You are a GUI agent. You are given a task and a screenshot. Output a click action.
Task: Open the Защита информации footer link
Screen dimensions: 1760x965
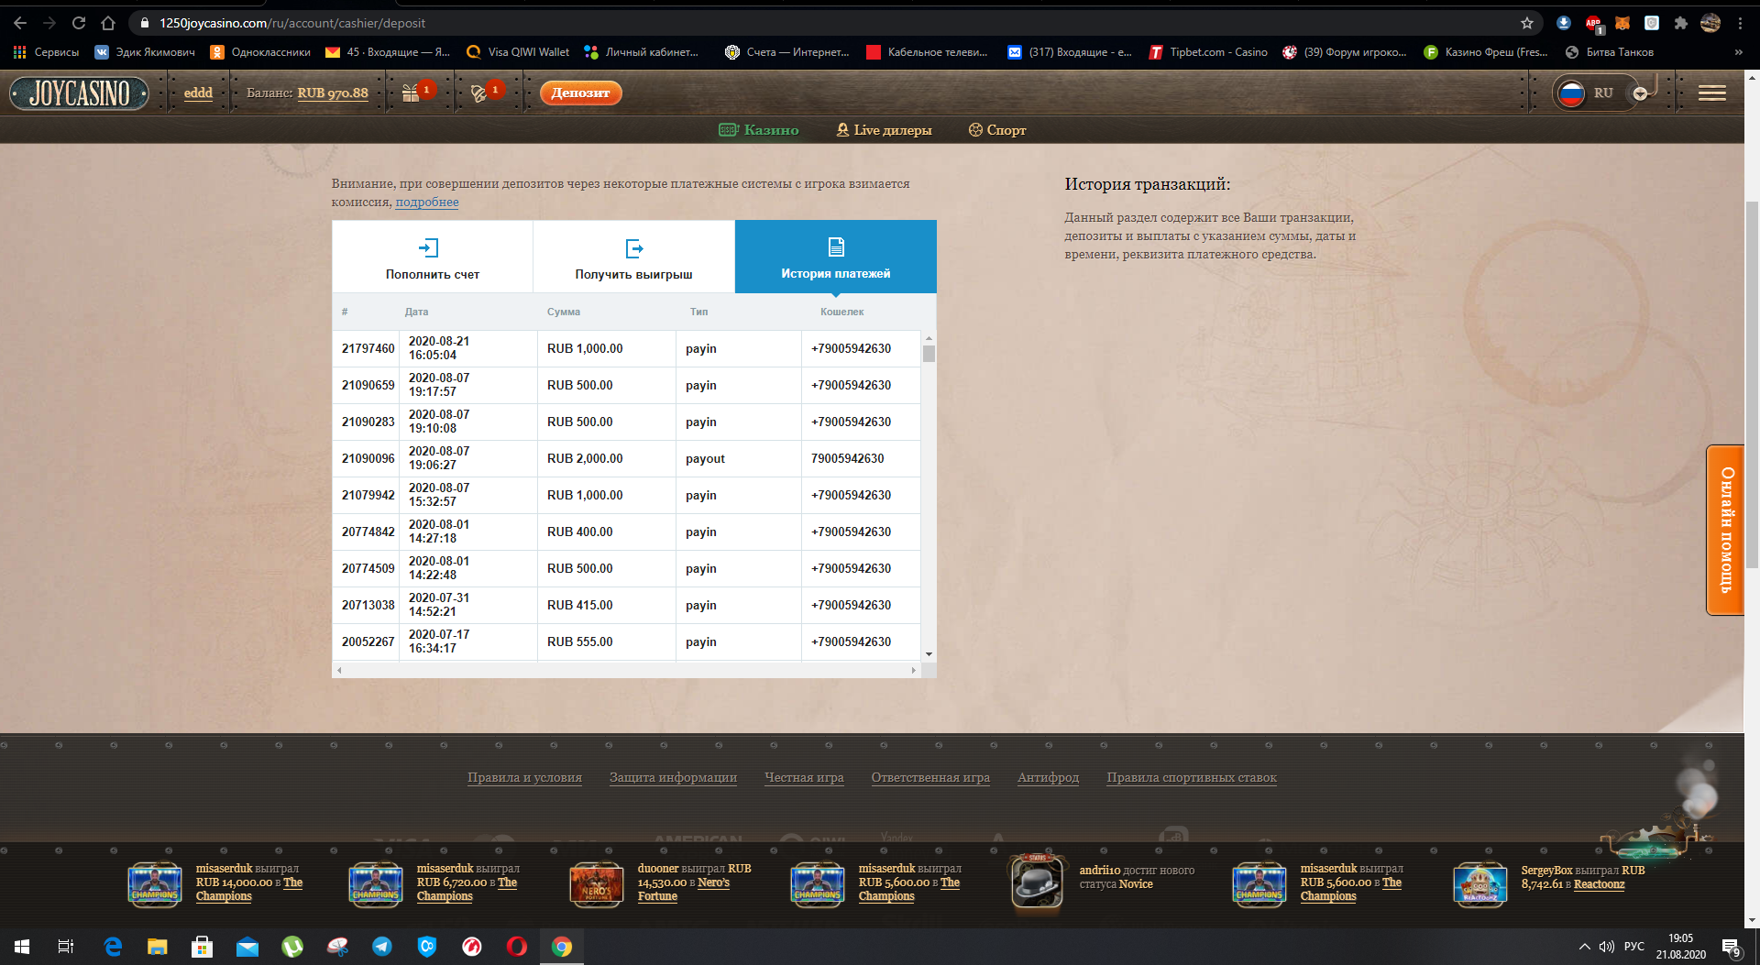[x=673, y=777]
